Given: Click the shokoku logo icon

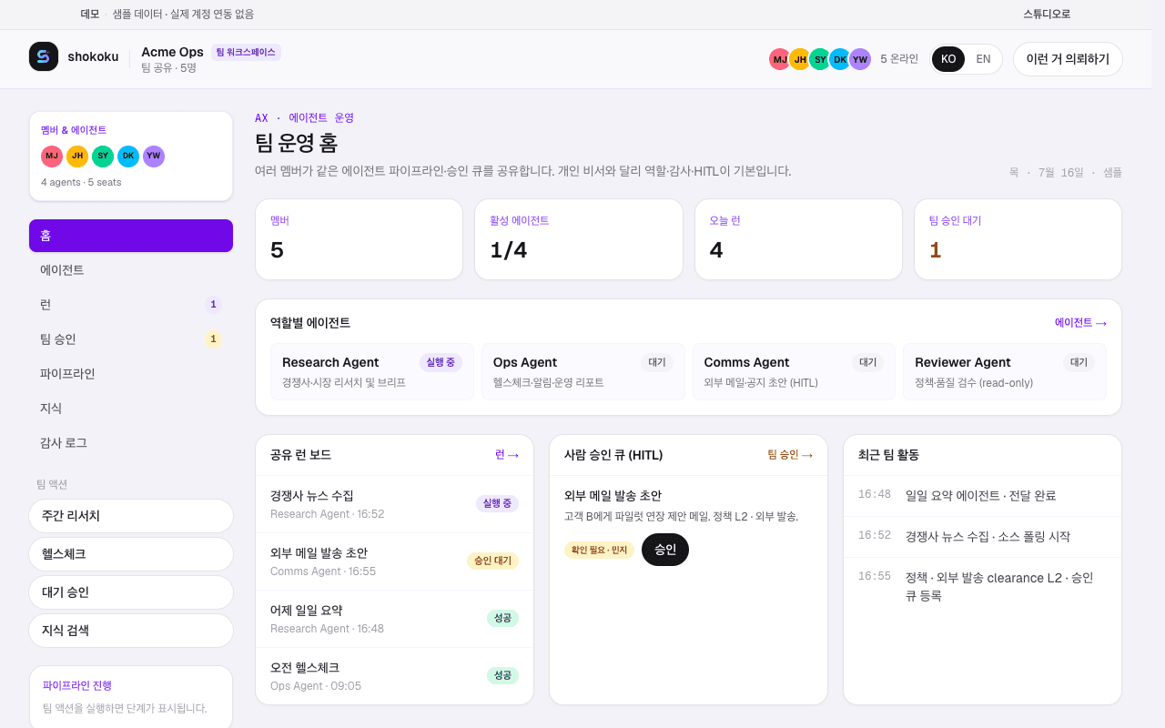Looking at the screenshot, I should point(44,56).
